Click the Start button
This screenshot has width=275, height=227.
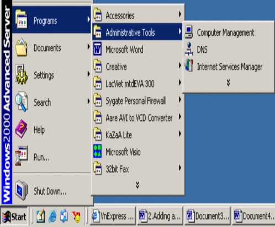tap(14, 217)
